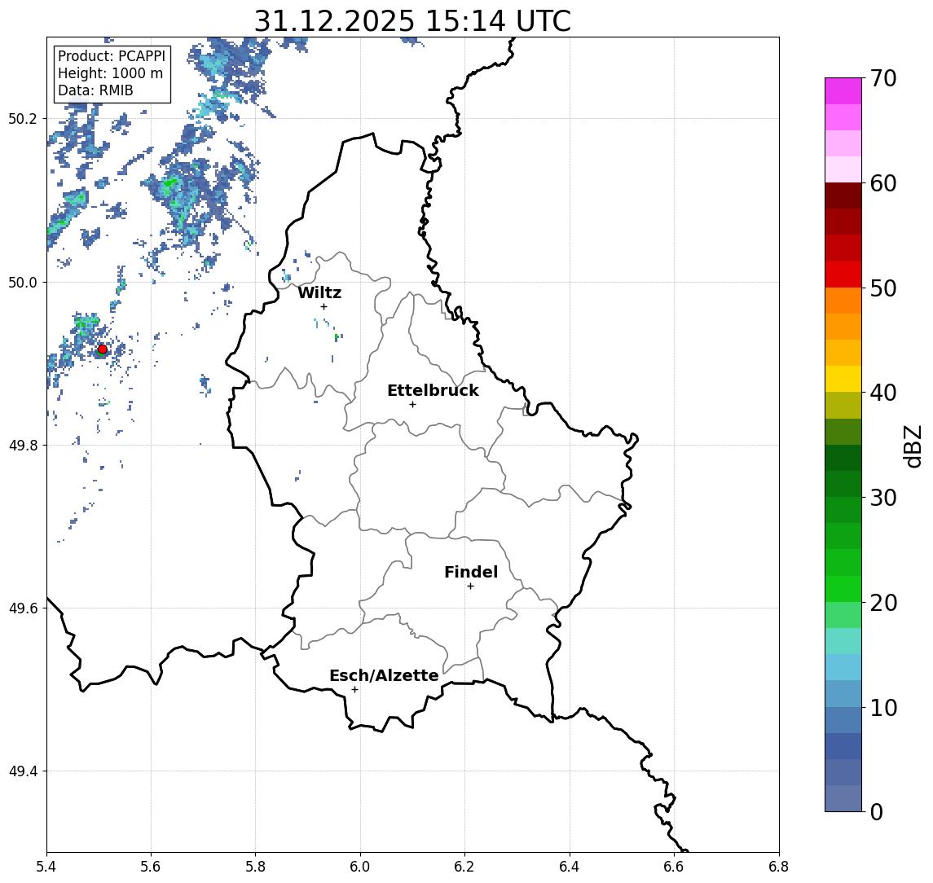The width and height of the screenshot is (933, 883).
Task: Click the Esch/Alzette station cross marker
Action: tap(354, 690)
